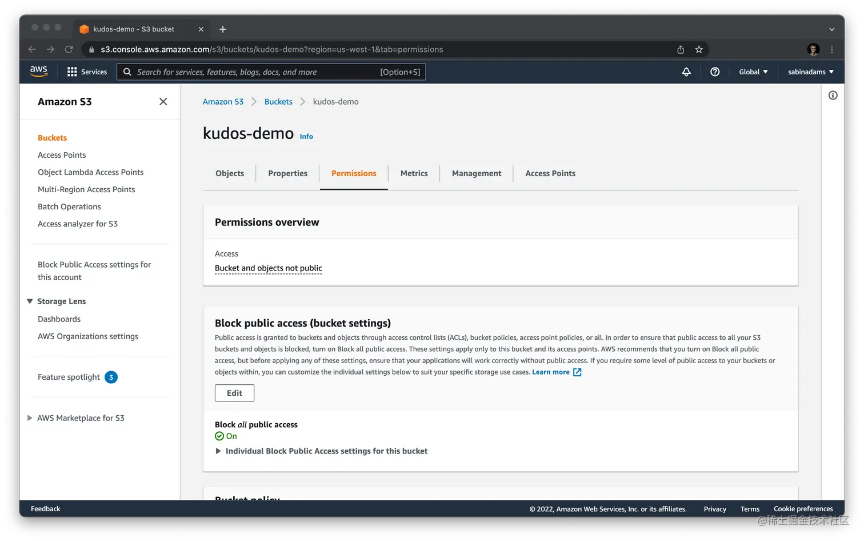Click Edit under Block public access
This screenshot has width=864, height=541.
click(234, 393)
